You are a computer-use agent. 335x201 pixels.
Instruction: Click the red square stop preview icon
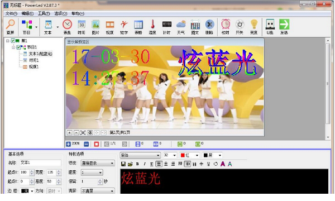click(97, 145)
